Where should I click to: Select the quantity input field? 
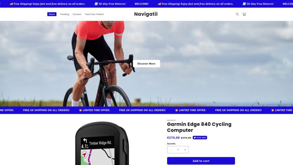coord(178,150)
